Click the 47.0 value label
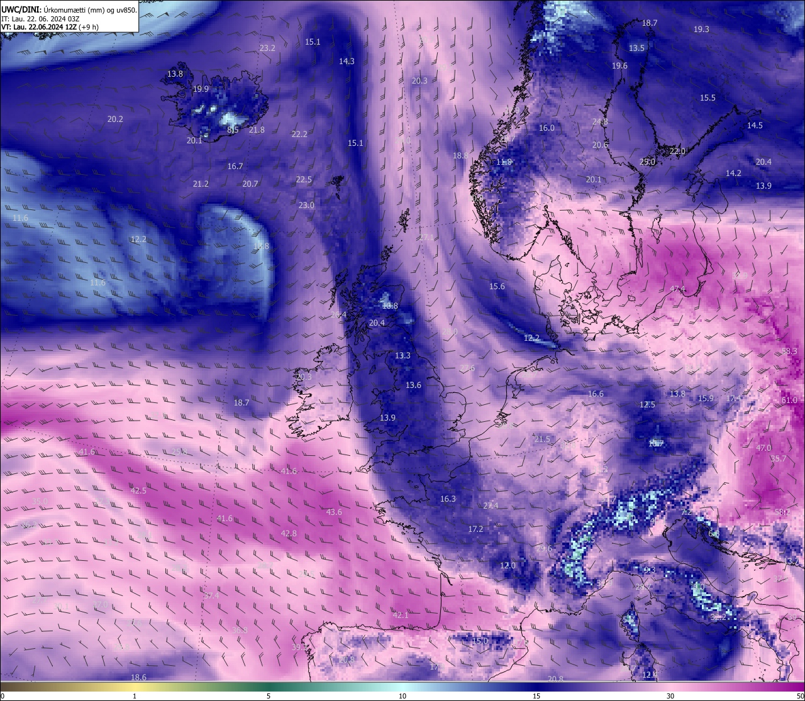The height and width of the screenshot is (701, 805). (763, 448)
